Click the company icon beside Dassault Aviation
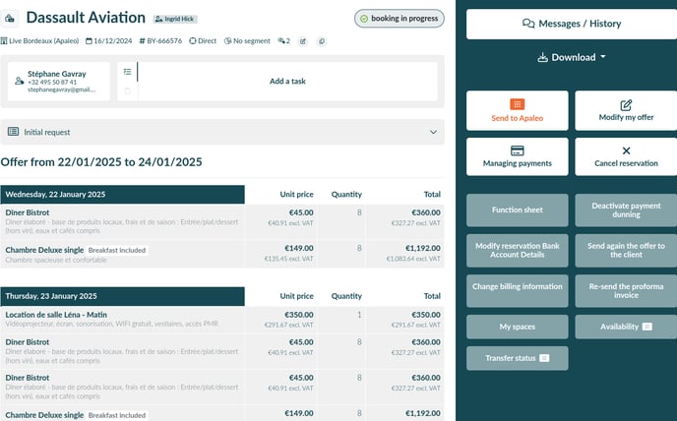 (11, 19)
